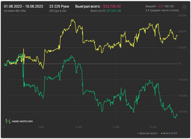Click the 'Всего по EV:' header label

pyautogui.click(x=99, y=11)
